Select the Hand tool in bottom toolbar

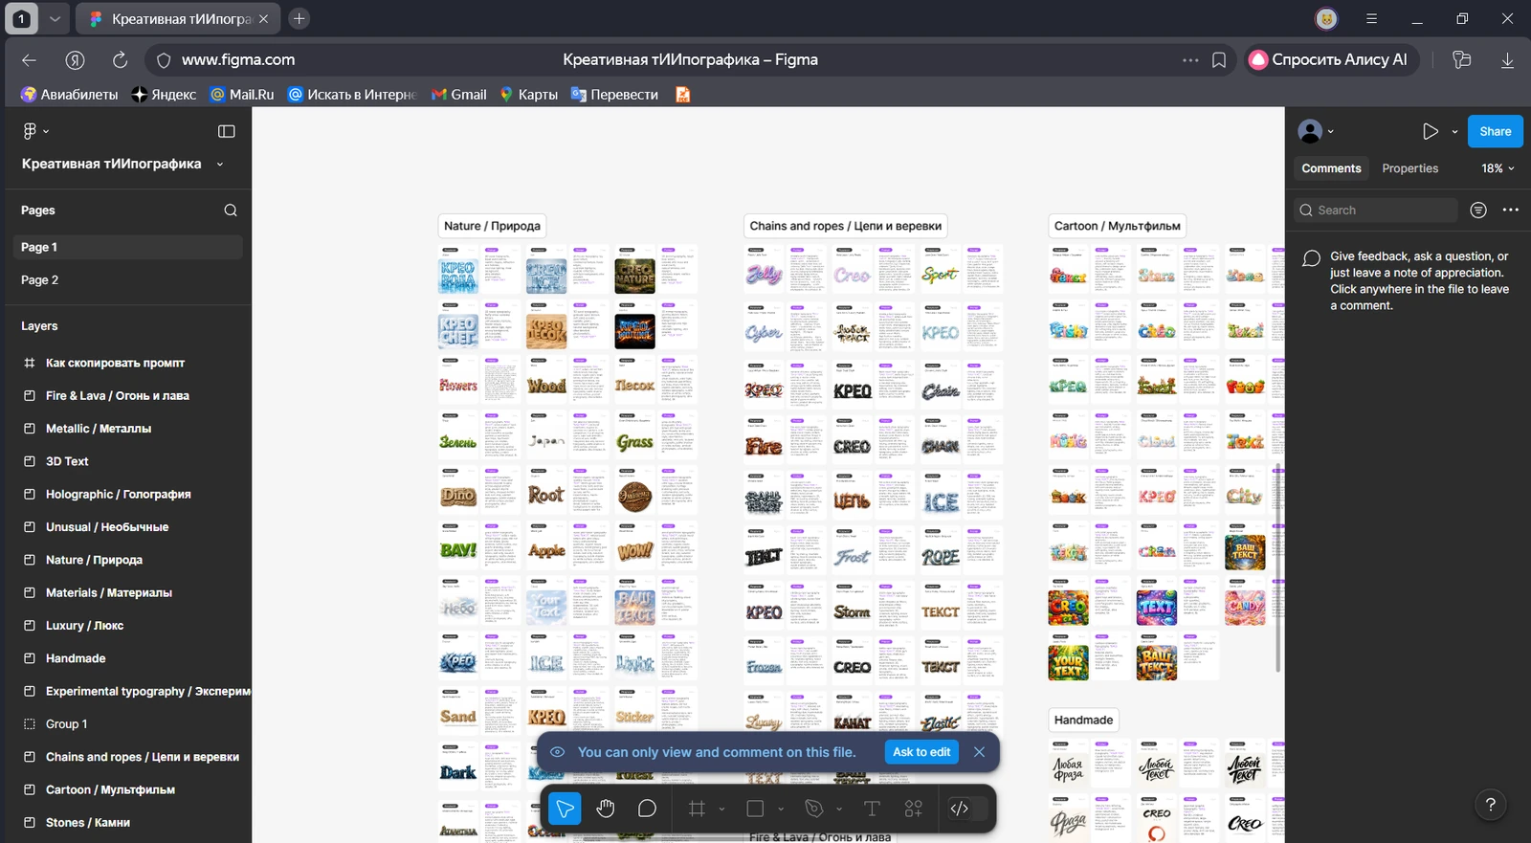pos(606,809)
